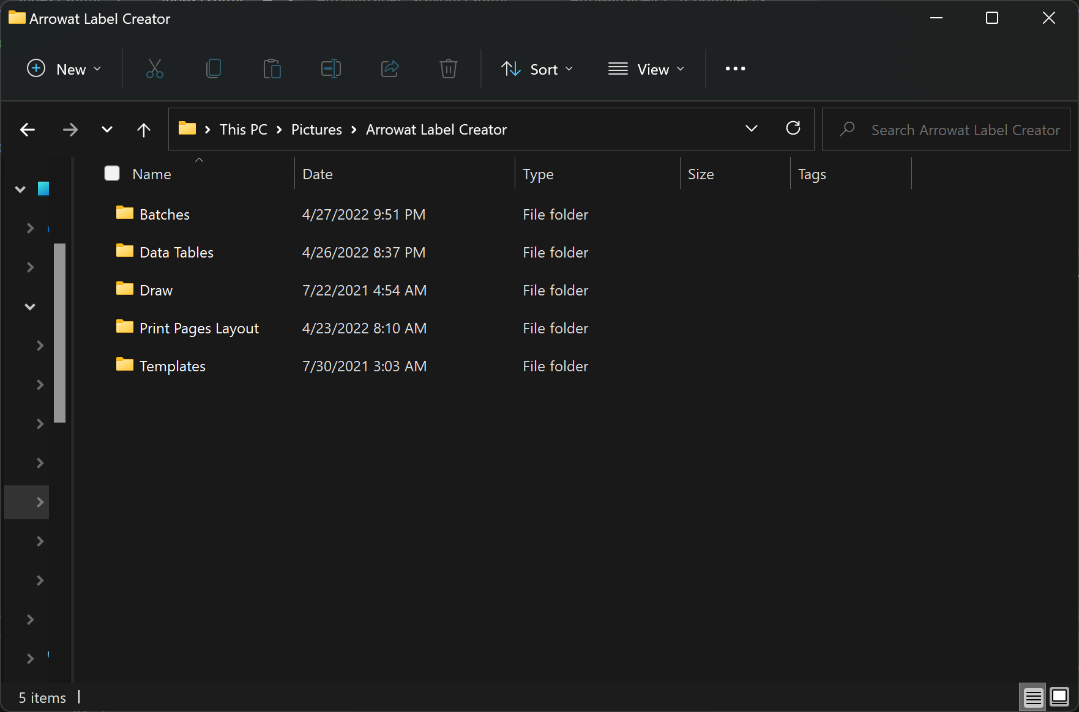Click date 4/26/2022 8:37 PM
Image resolution: width=1079 pixels, height=712 pixels.
pyautogui.click(x=364, y=253)
